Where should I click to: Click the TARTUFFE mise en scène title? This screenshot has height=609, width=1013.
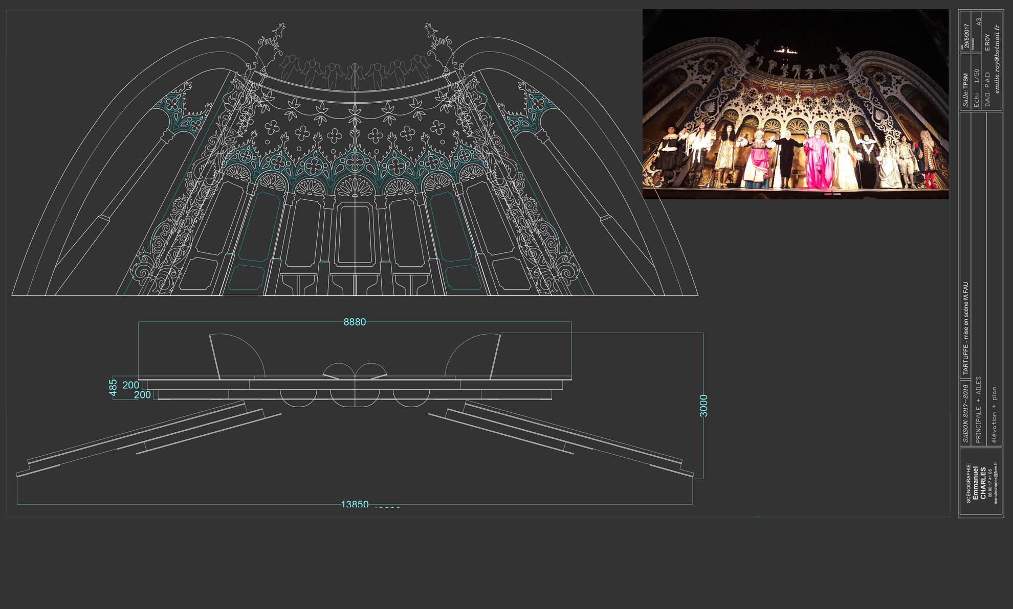pos(965,329)
